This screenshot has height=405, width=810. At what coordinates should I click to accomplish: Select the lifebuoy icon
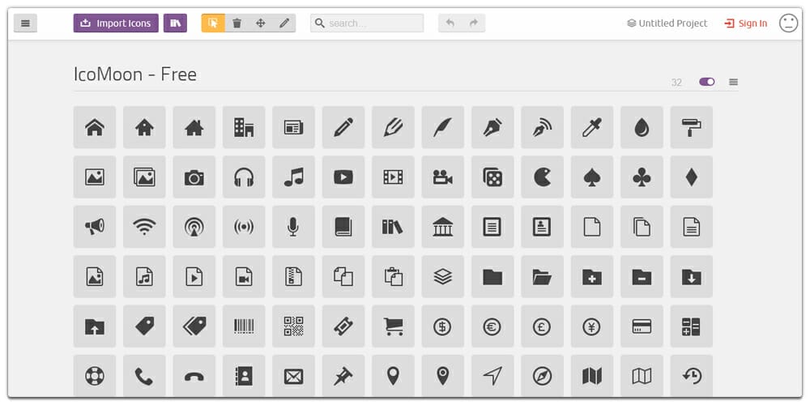(x=95, y=376)
